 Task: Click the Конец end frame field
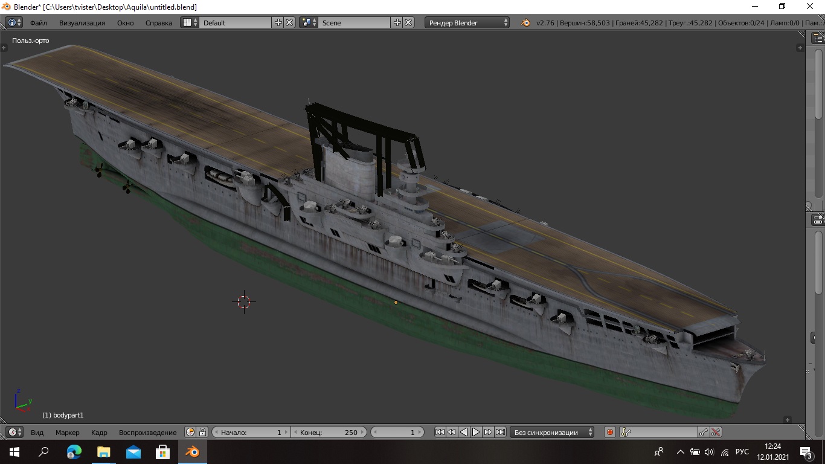click(x=329, y=432)
